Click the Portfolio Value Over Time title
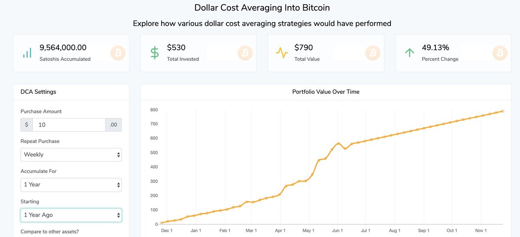The width and height of the screenshot is (520, 237). point(325,92)
